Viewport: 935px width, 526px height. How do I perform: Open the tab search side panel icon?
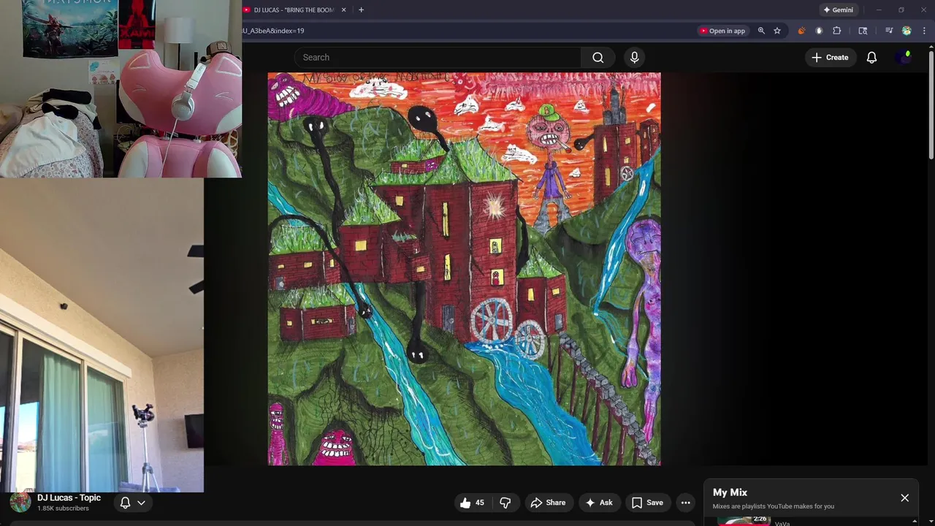pos(863,31)
